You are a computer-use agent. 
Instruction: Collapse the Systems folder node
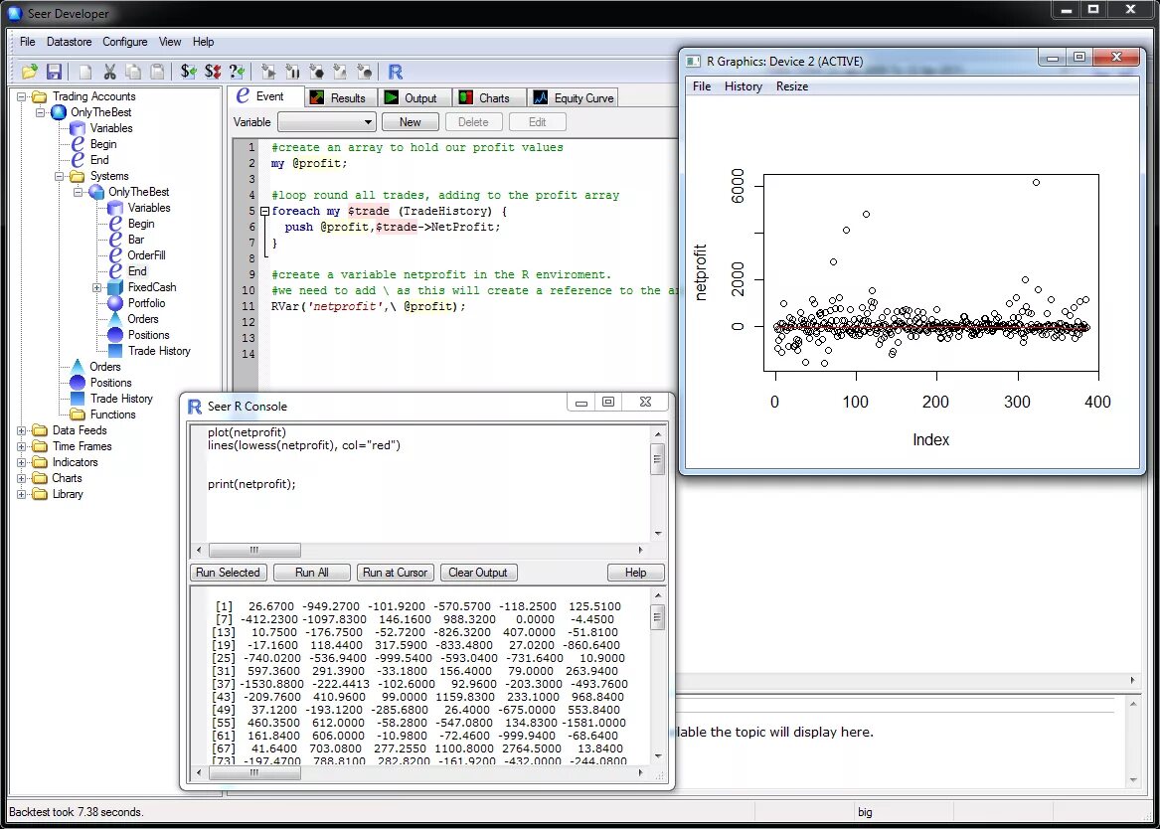[x=60, y=176]
